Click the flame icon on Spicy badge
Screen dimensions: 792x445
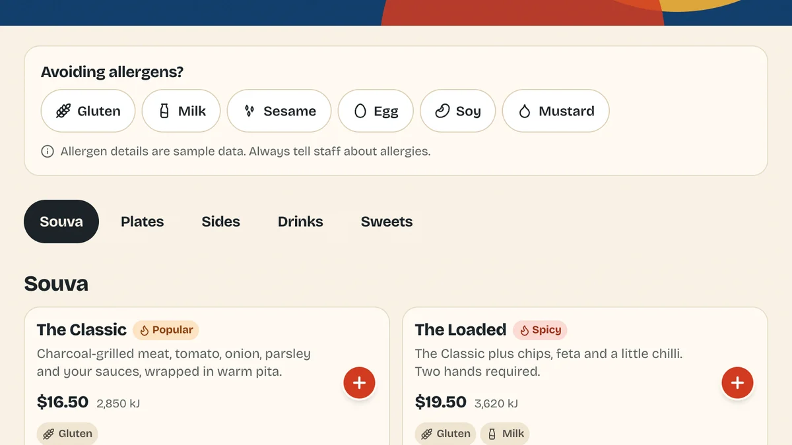525,330
